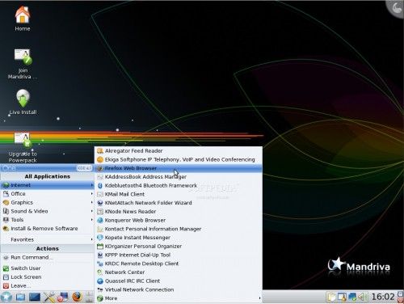
Task: Click the show desktop icon in the panel
Action: [20, 298]
